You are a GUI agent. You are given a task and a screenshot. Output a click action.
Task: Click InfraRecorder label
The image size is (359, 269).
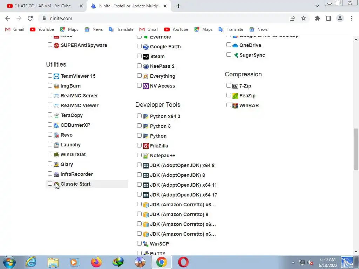pos(77,174)
